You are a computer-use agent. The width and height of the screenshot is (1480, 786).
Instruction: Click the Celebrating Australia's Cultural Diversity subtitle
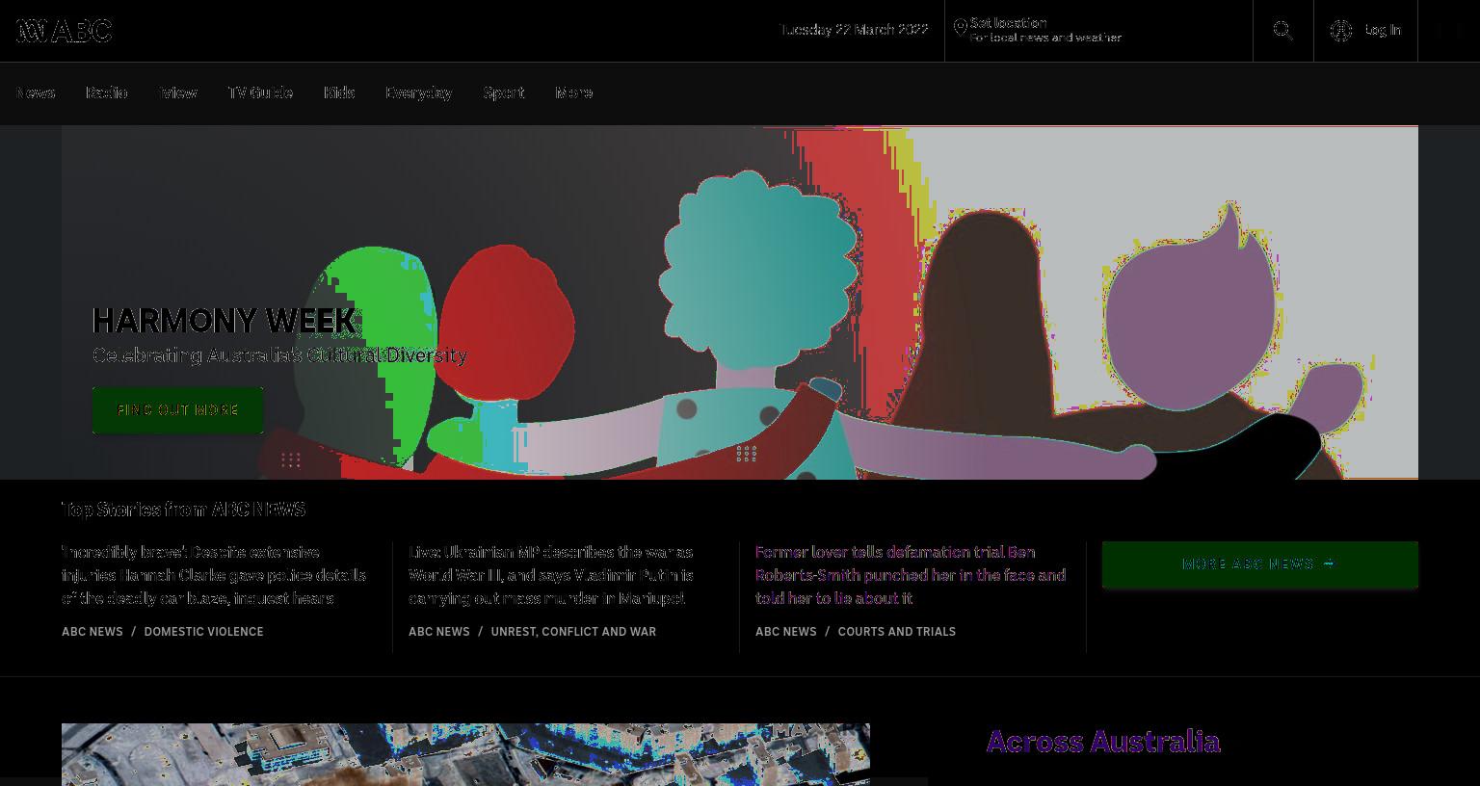click(279, 355)
